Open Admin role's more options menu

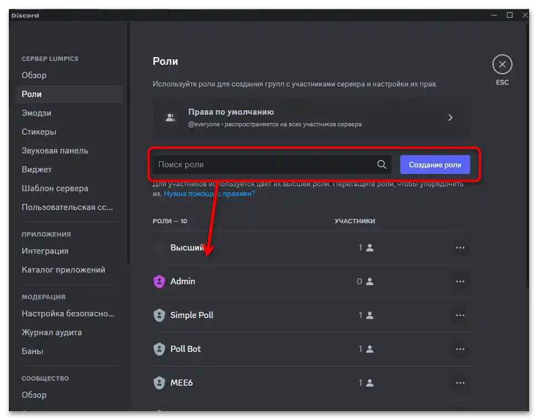(460, 281)
